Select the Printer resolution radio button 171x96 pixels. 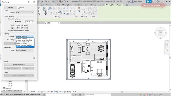pyautogui.click(x=16, y=22)
